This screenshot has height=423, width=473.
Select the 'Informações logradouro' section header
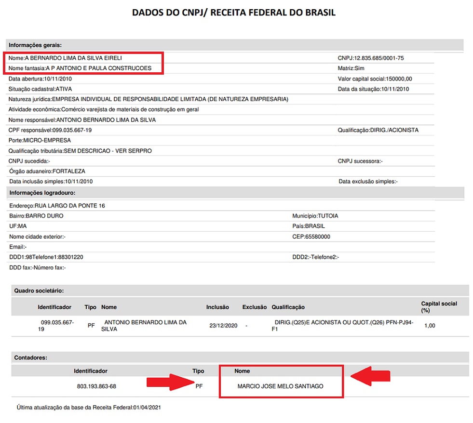point(42,193)
